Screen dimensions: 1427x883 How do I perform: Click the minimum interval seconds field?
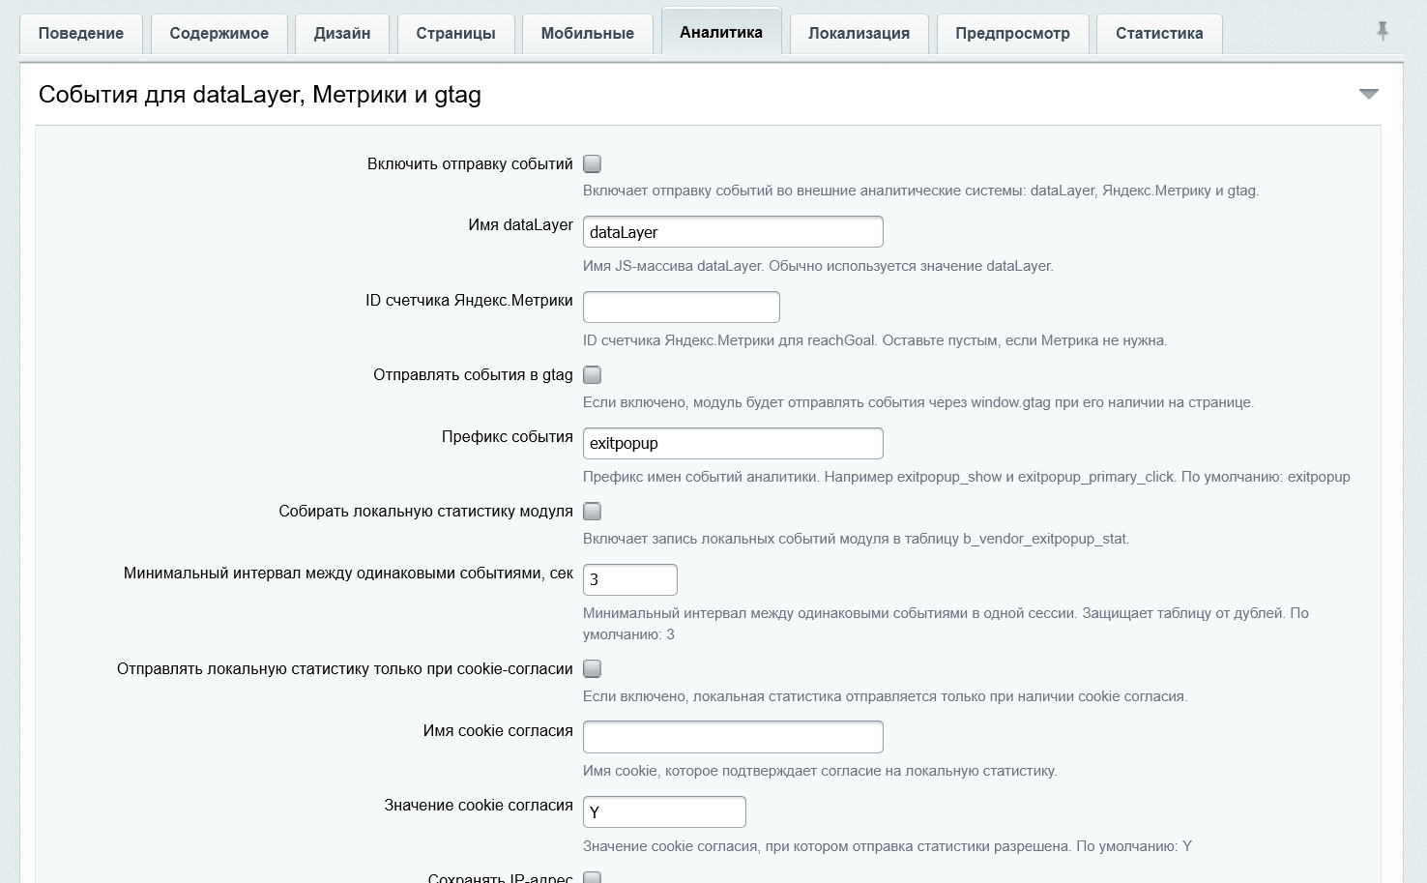click(630, 580)
